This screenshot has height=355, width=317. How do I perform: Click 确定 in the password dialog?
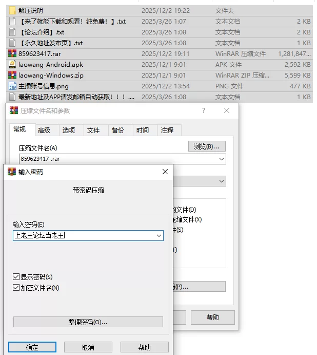(32, 347)
